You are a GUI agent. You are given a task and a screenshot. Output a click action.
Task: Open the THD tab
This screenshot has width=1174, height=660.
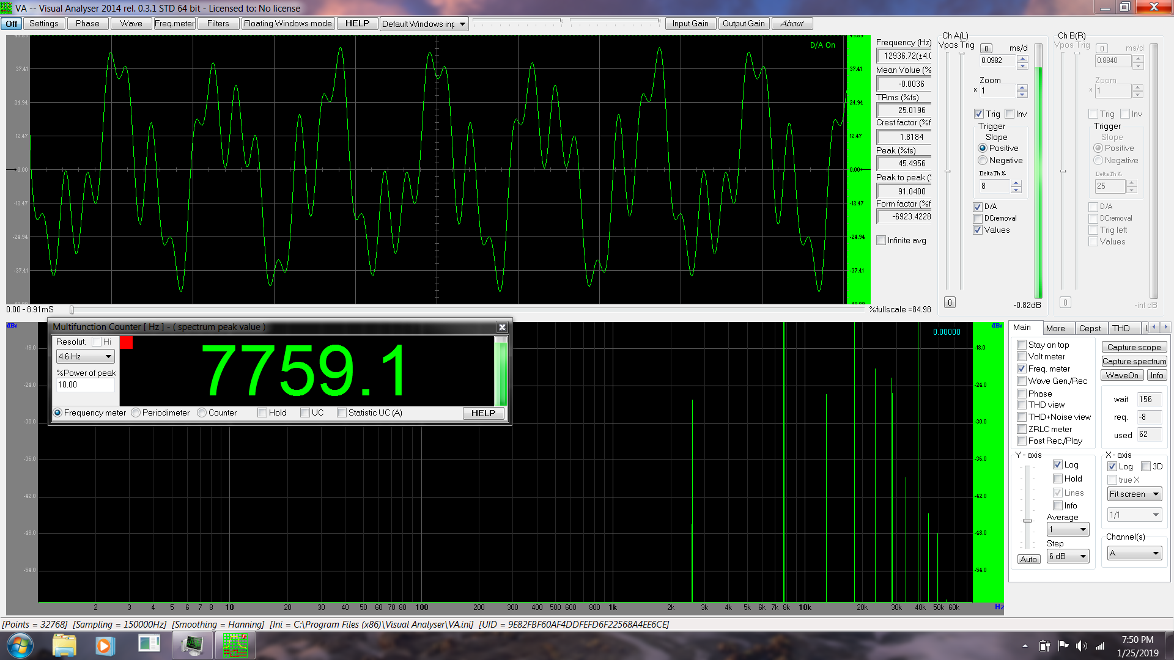coord(1121,328)
